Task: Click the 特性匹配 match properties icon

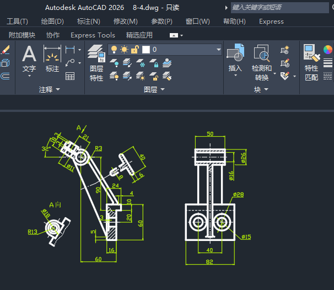Action: point(311,61)
